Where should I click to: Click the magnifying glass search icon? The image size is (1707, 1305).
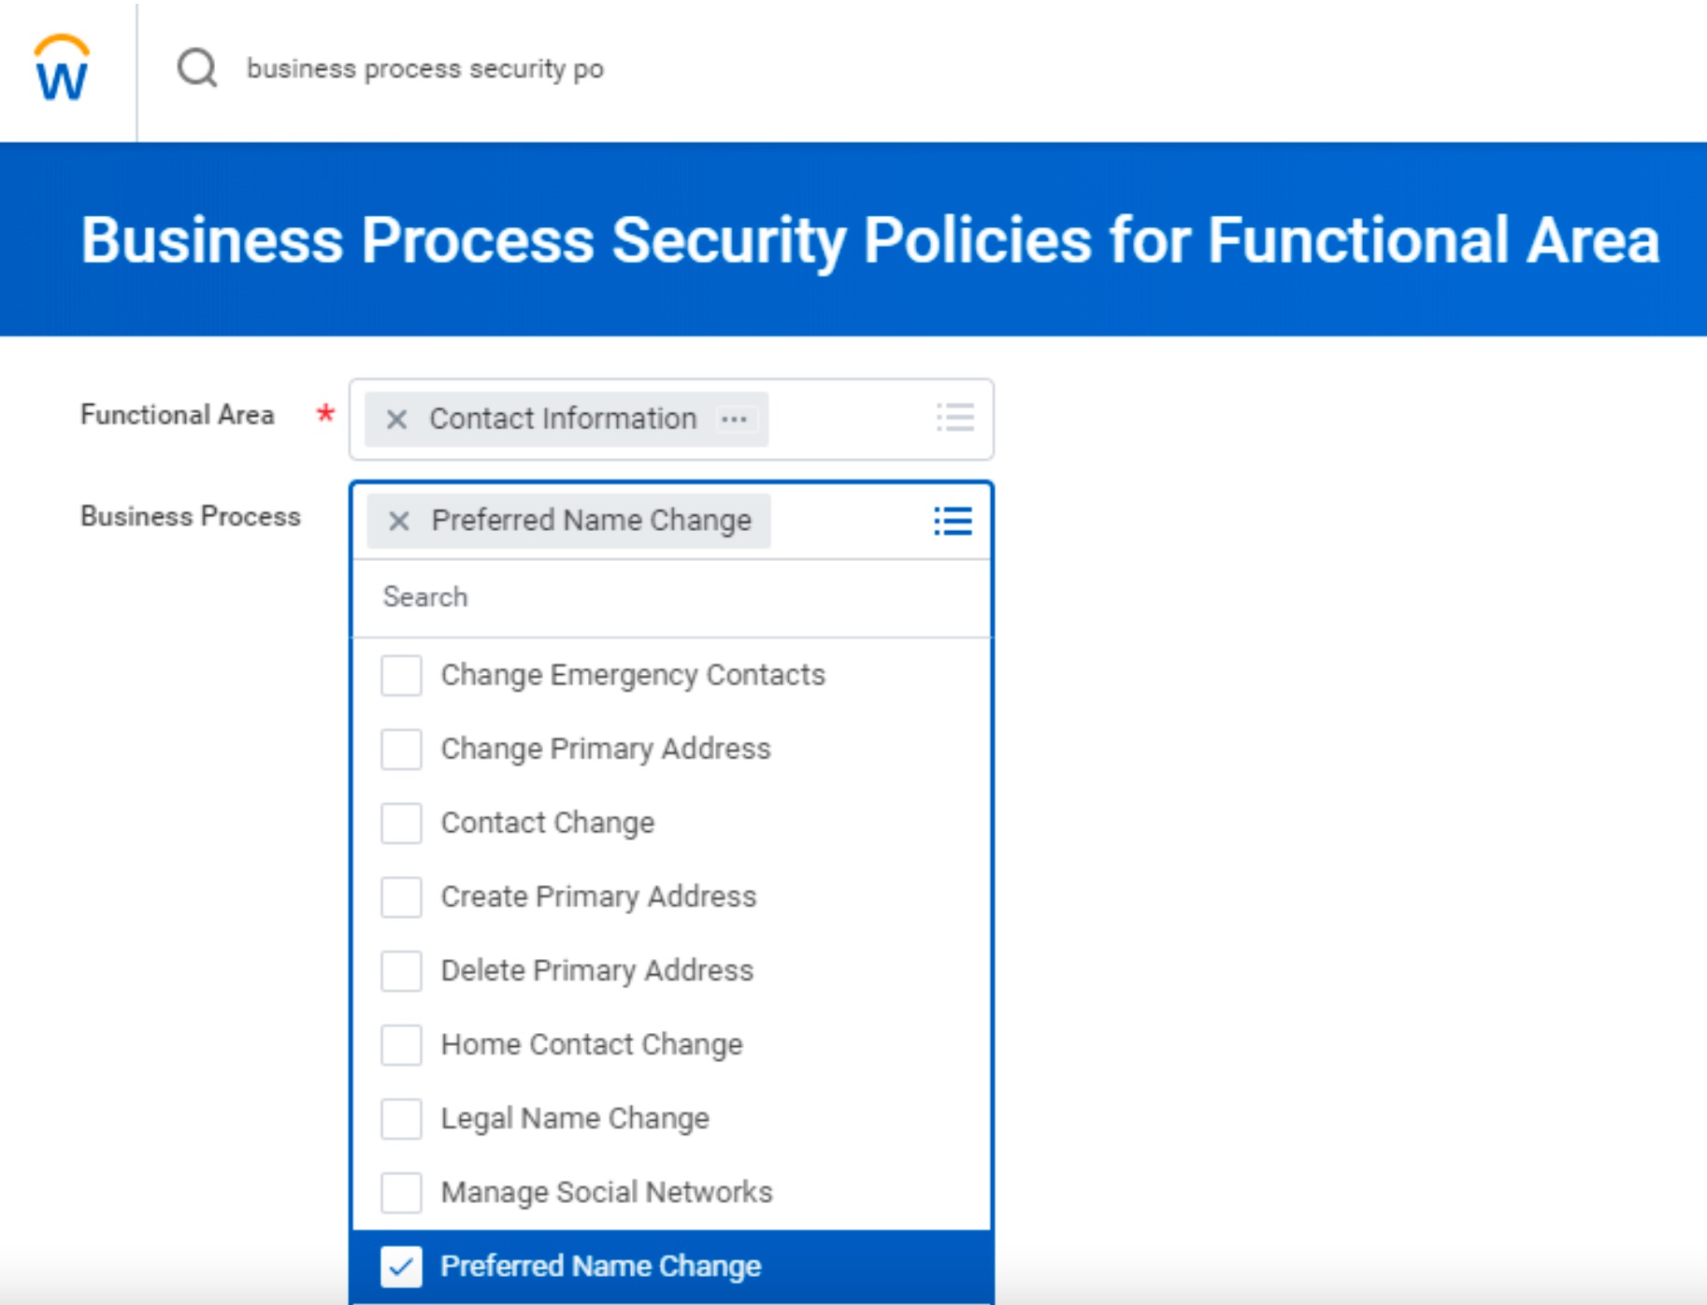[x=197, y=66]
